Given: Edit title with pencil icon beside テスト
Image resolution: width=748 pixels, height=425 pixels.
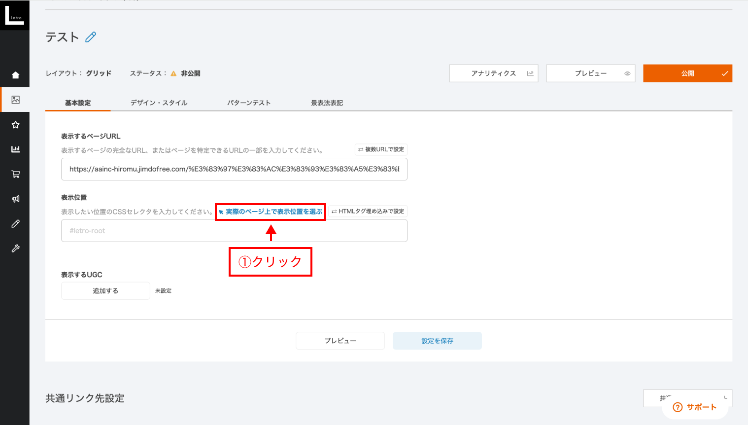Looking at the screenshot, I should [91, 37].
